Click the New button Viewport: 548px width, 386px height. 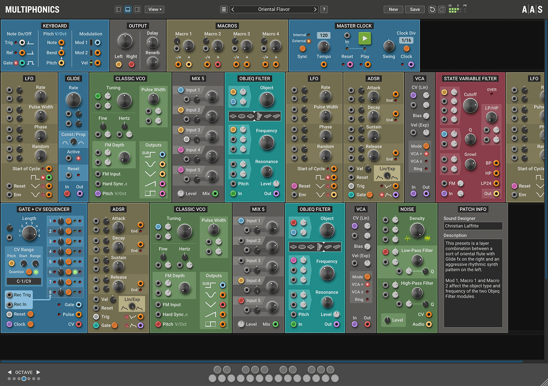click(x=393, y=9)
